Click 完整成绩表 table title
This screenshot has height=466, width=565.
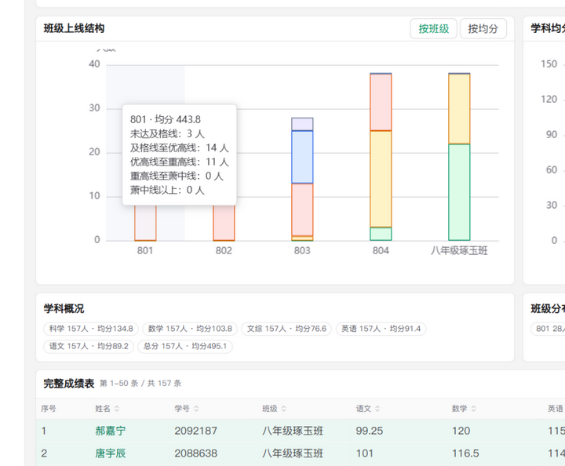click(x=69, y=384)
